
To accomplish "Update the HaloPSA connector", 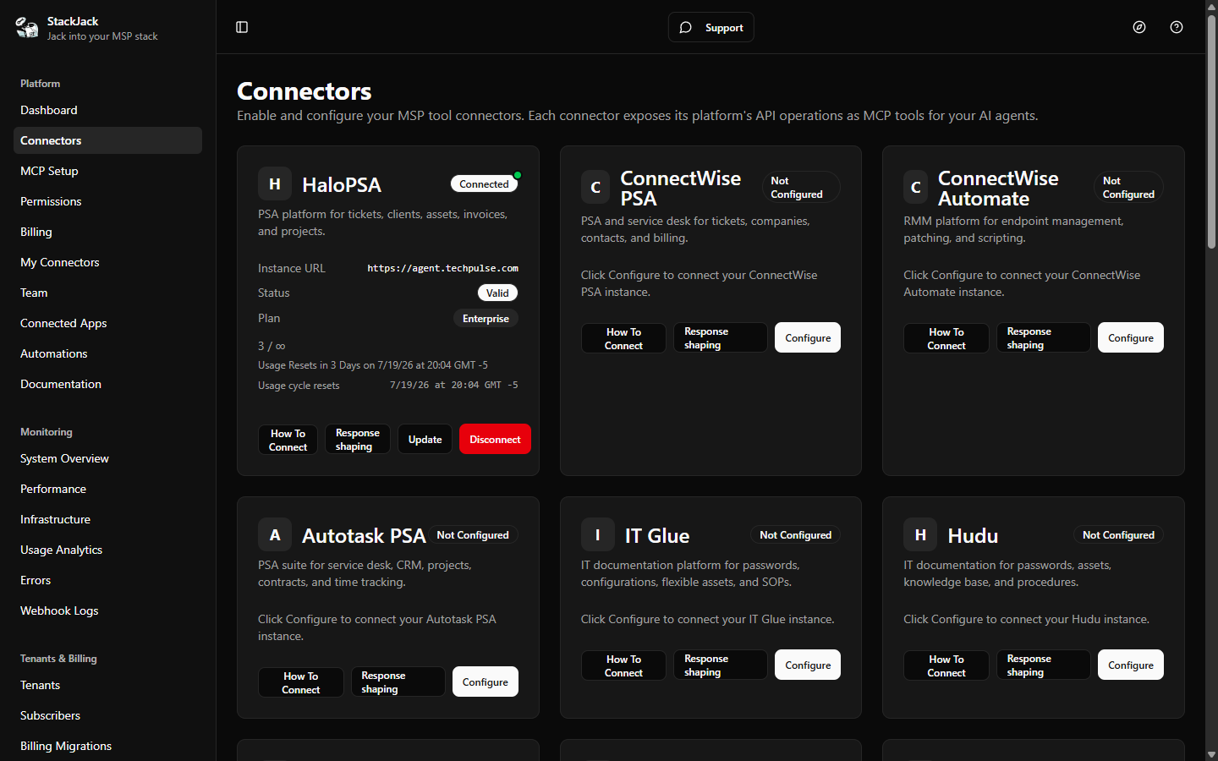I will tap(425, 439).
